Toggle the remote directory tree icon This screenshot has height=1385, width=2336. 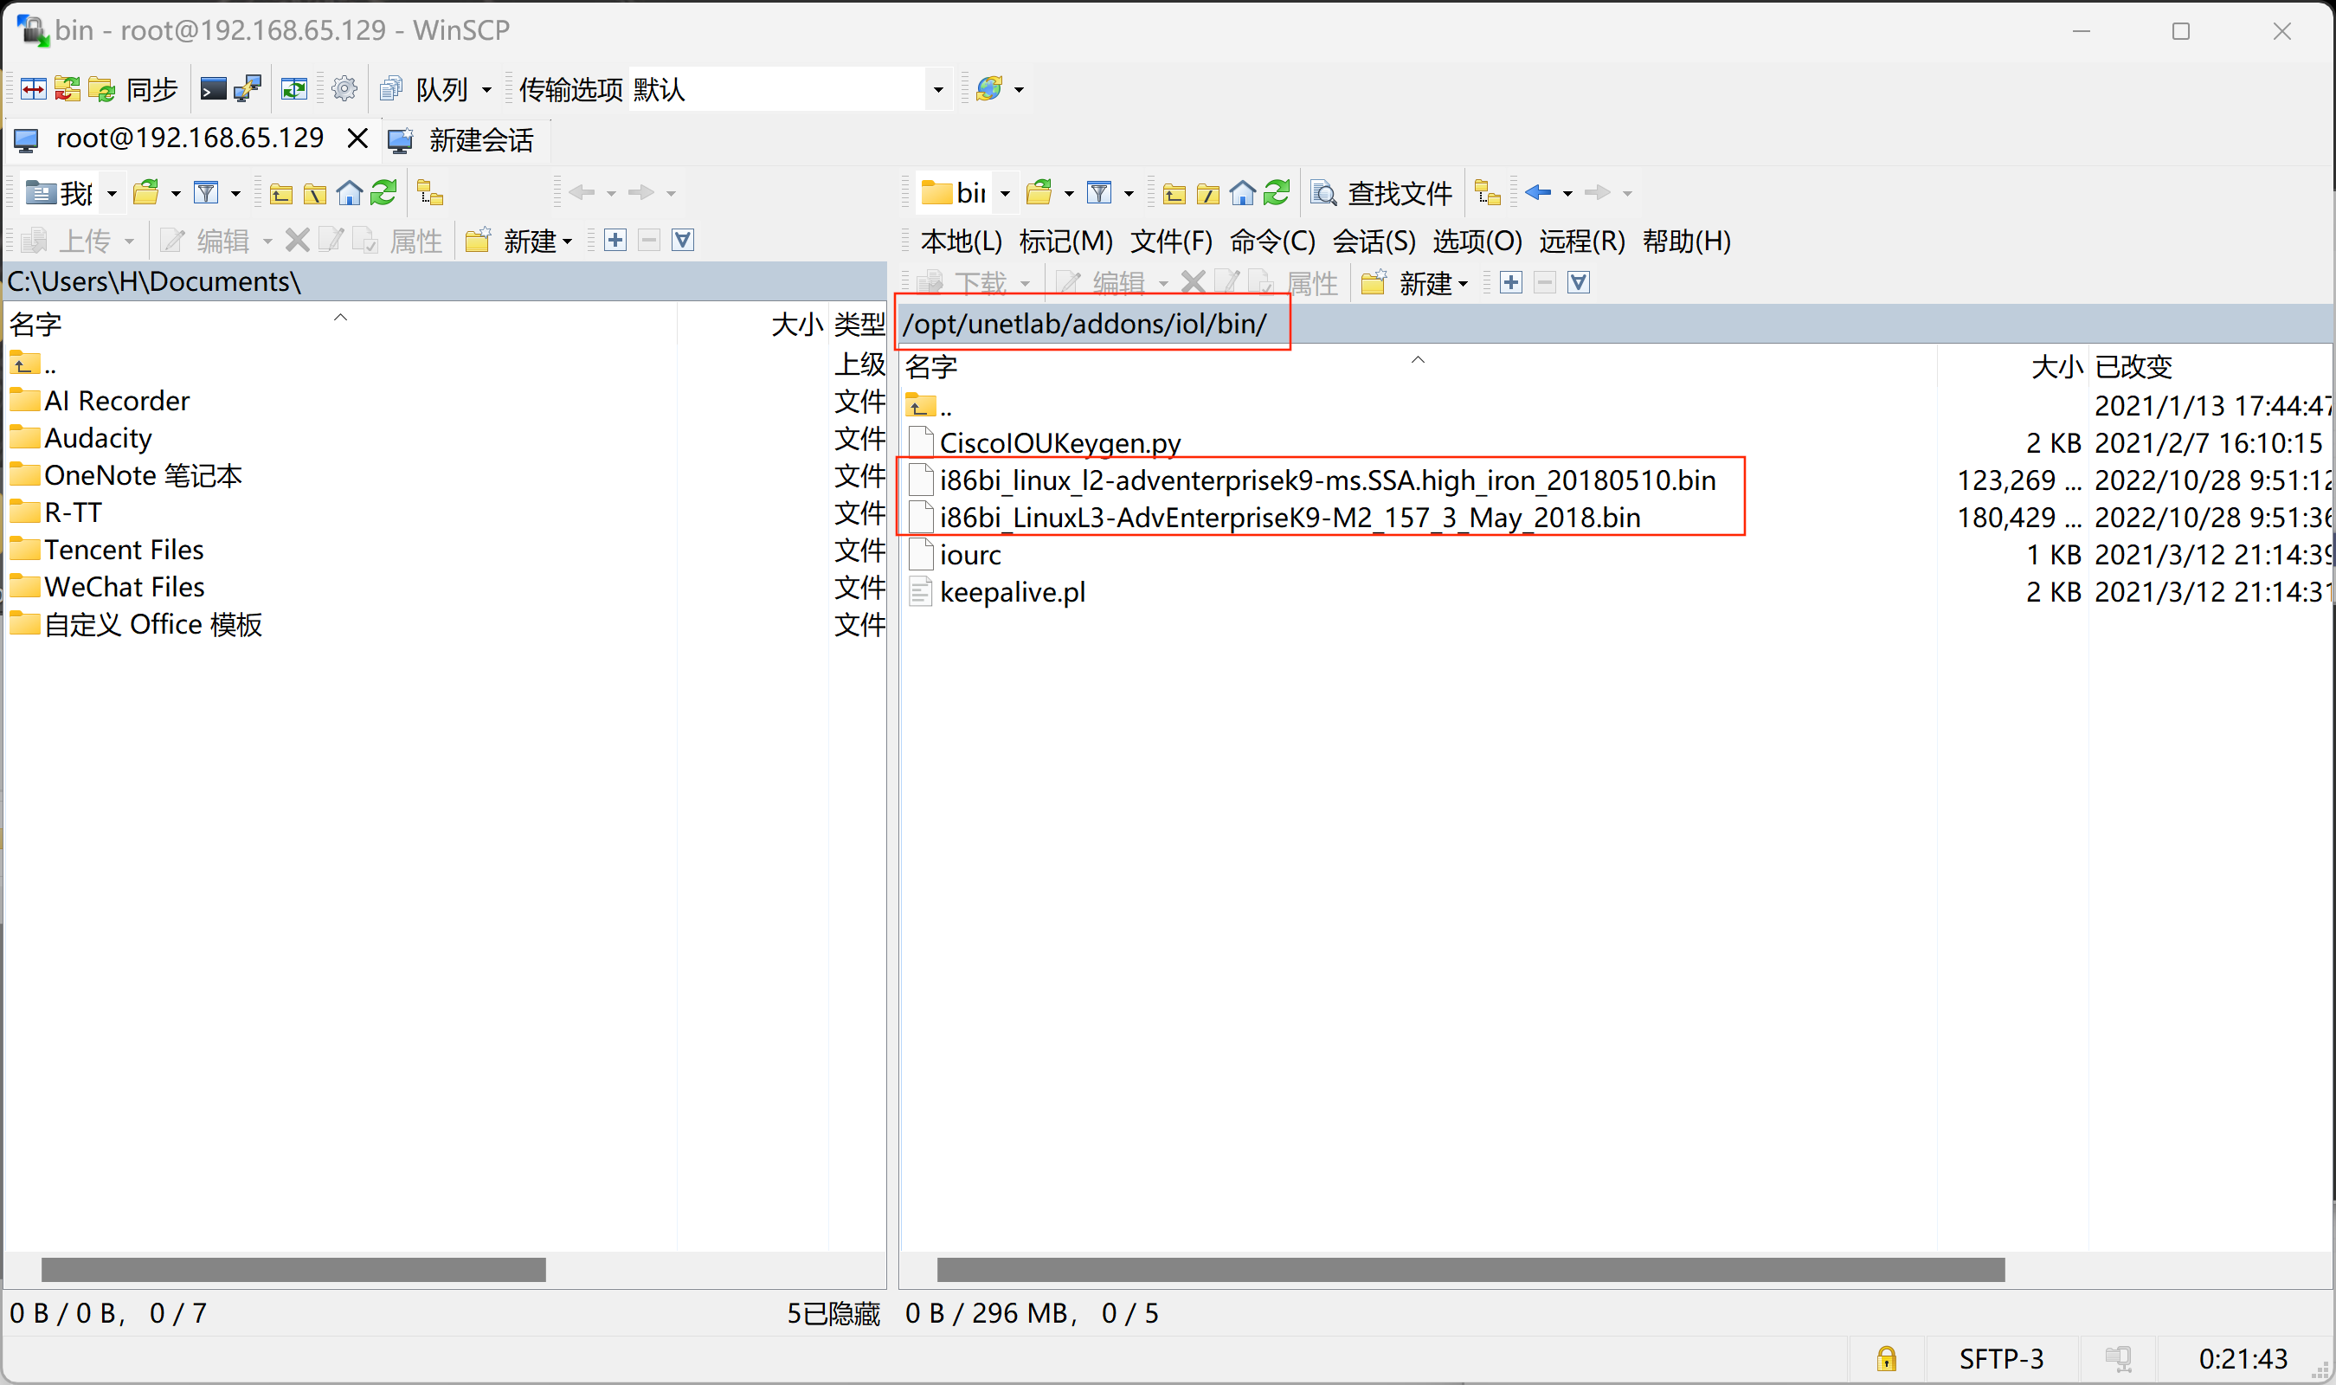click(x=1487, y=193)
